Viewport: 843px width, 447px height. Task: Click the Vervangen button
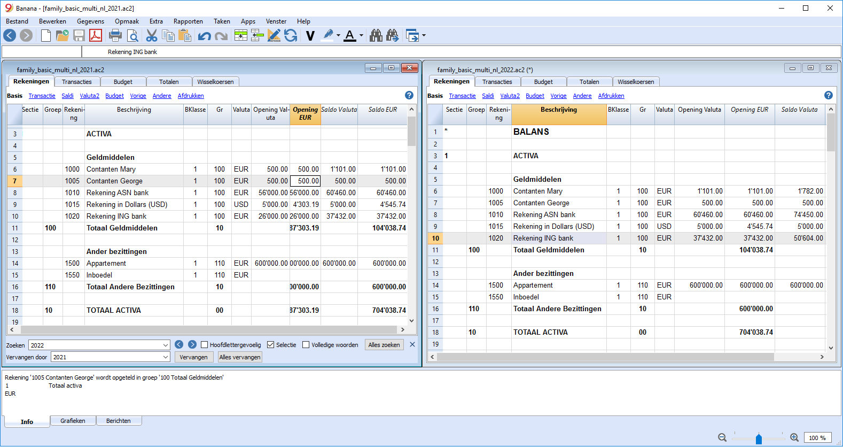(193, 357)
